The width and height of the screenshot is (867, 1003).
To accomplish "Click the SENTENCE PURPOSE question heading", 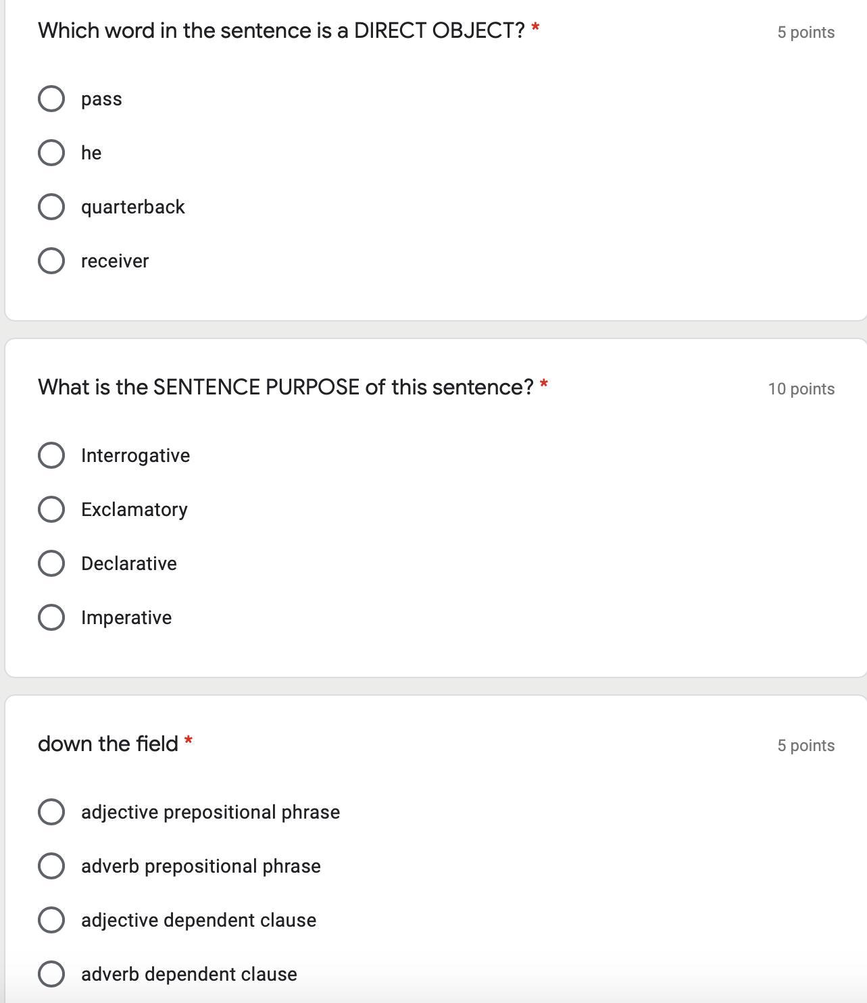I will point(285,387).
